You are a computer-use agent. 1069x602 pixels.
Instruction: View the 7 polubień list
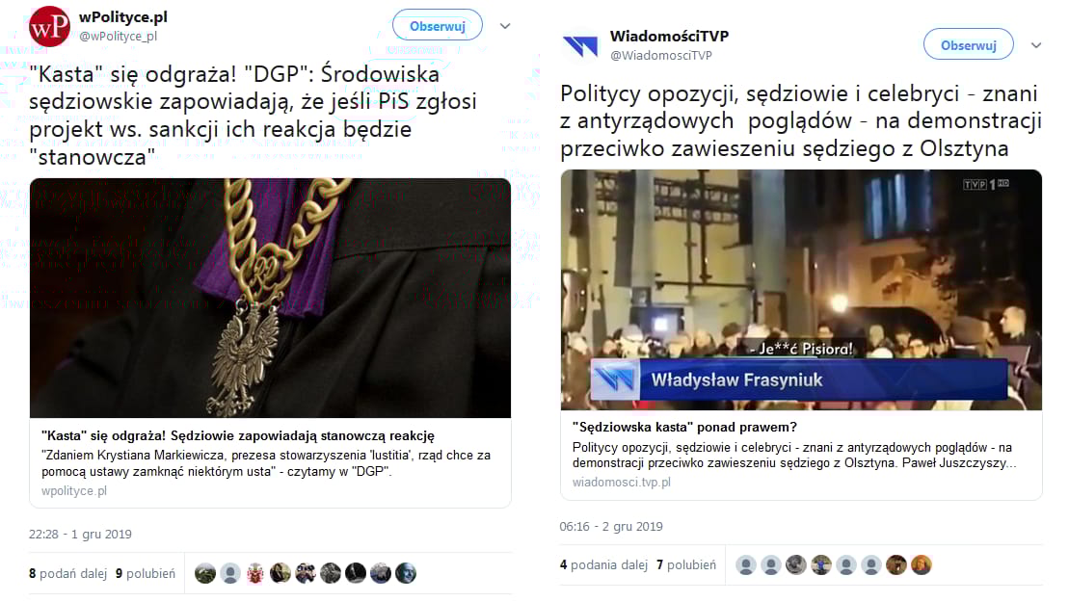[686, 564]
